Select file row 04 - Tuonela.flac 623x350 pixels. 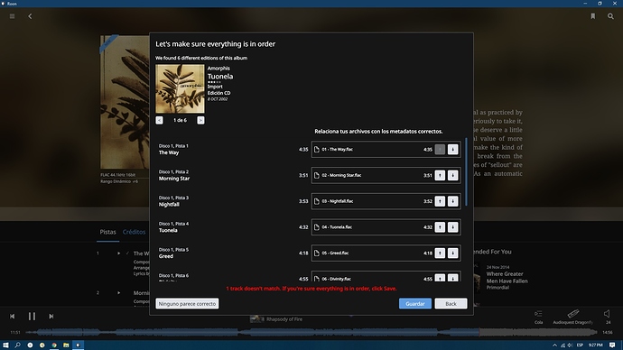386,227
